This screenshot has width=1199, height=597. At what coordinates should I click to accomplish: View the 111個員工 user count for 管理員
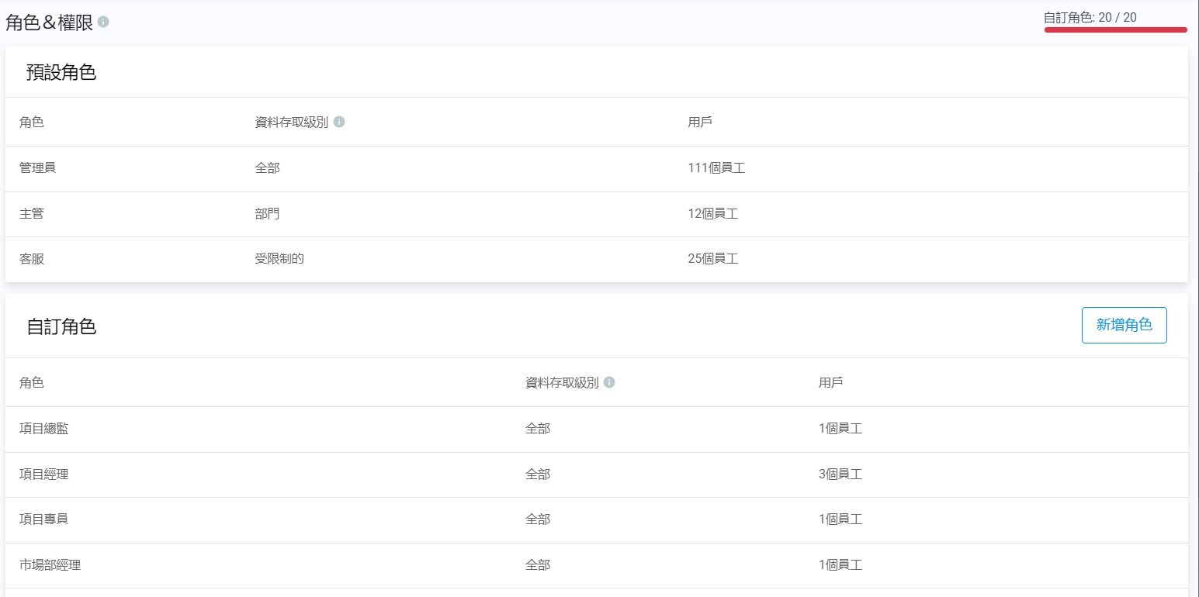[716, 167]
